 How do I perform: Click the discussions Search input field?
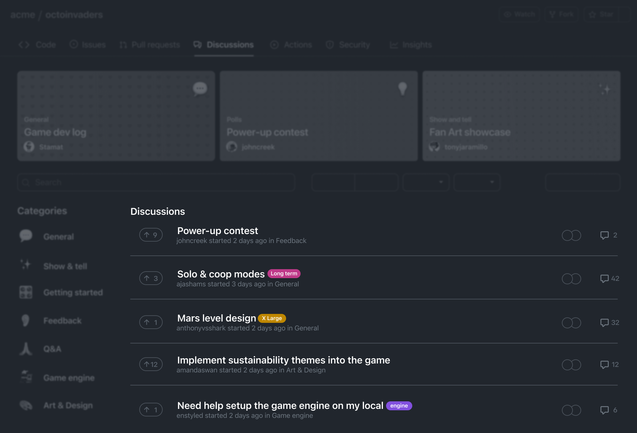(x=156, y=182)
